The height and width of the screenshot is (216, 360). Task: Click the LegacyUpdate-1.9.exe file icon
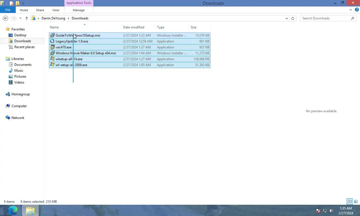tap(52, 41)
